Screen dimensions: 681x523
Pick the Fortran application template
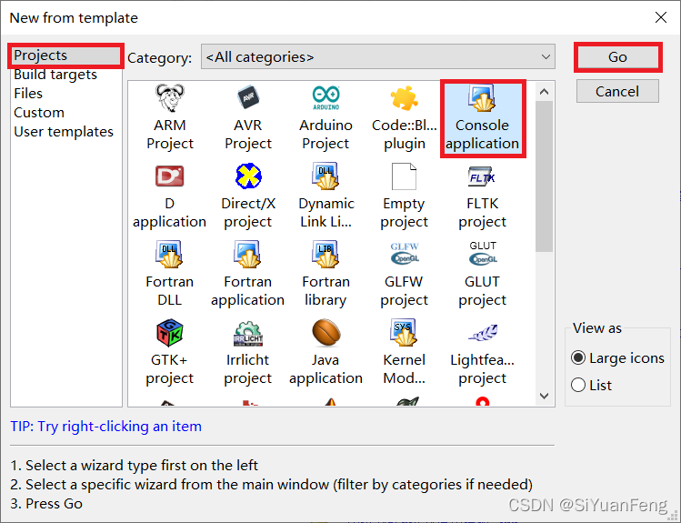coord(248,275)
